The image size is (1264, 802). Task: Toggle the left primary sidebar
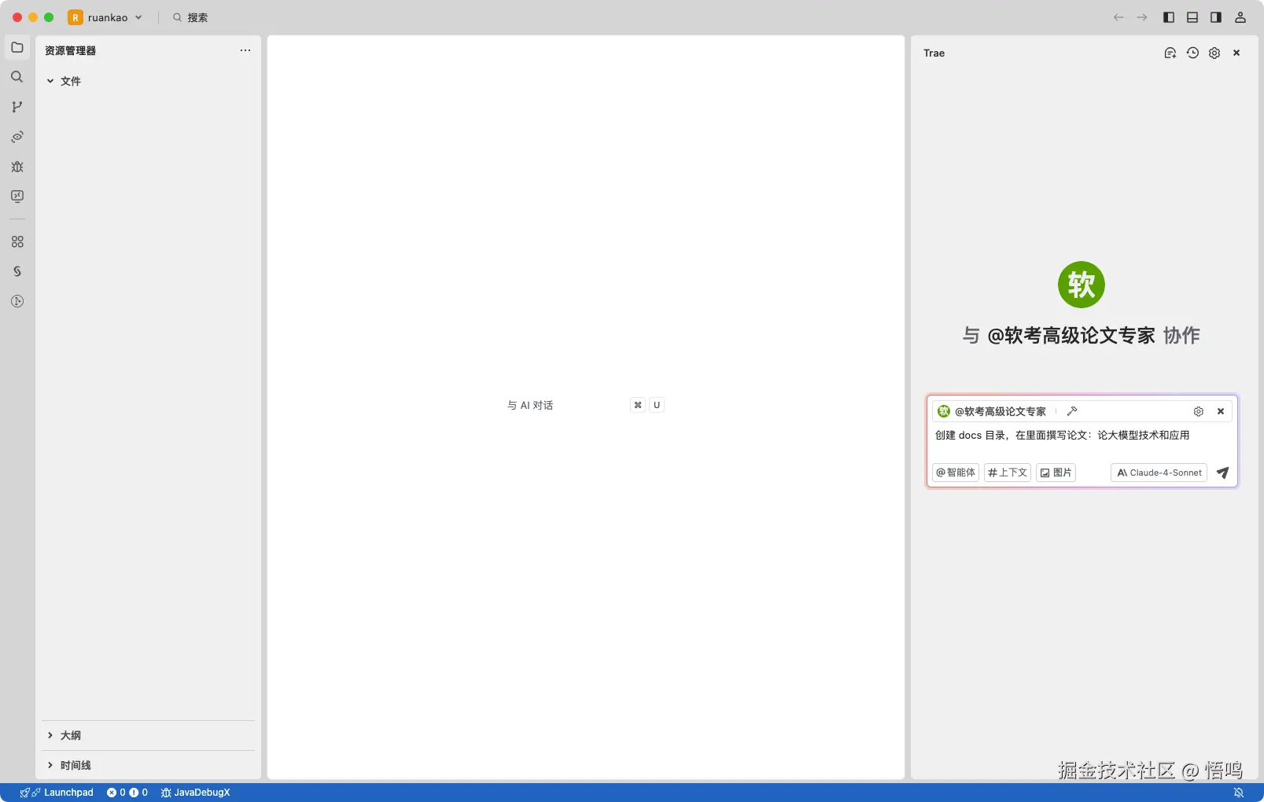click(x=1169, y=17)
